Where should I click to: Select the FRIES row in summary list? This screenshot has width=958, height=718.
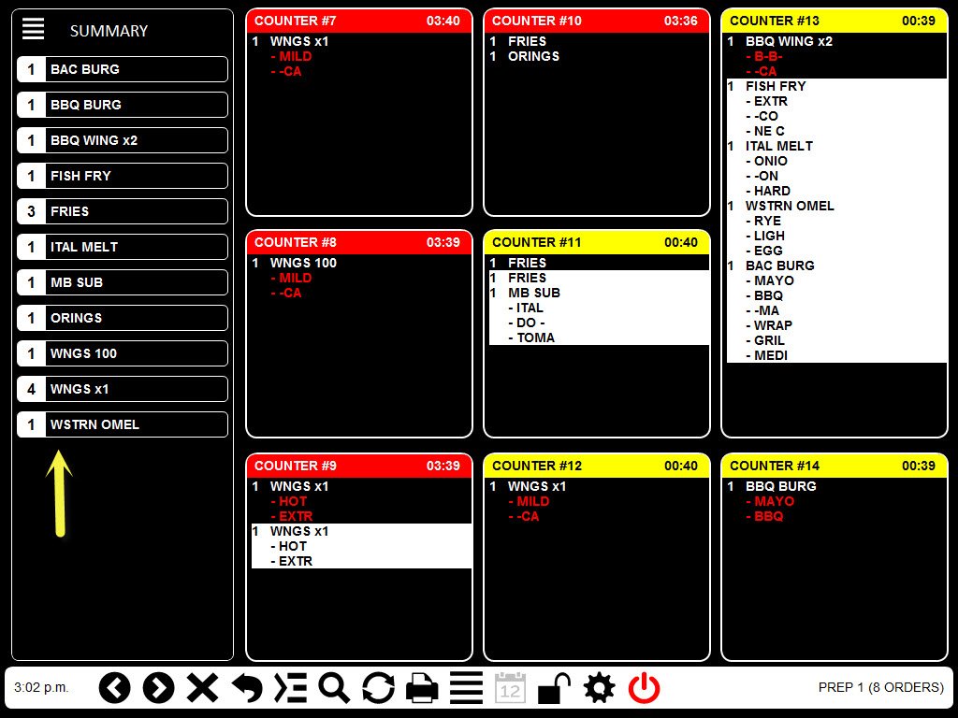(x=123, y=211)
